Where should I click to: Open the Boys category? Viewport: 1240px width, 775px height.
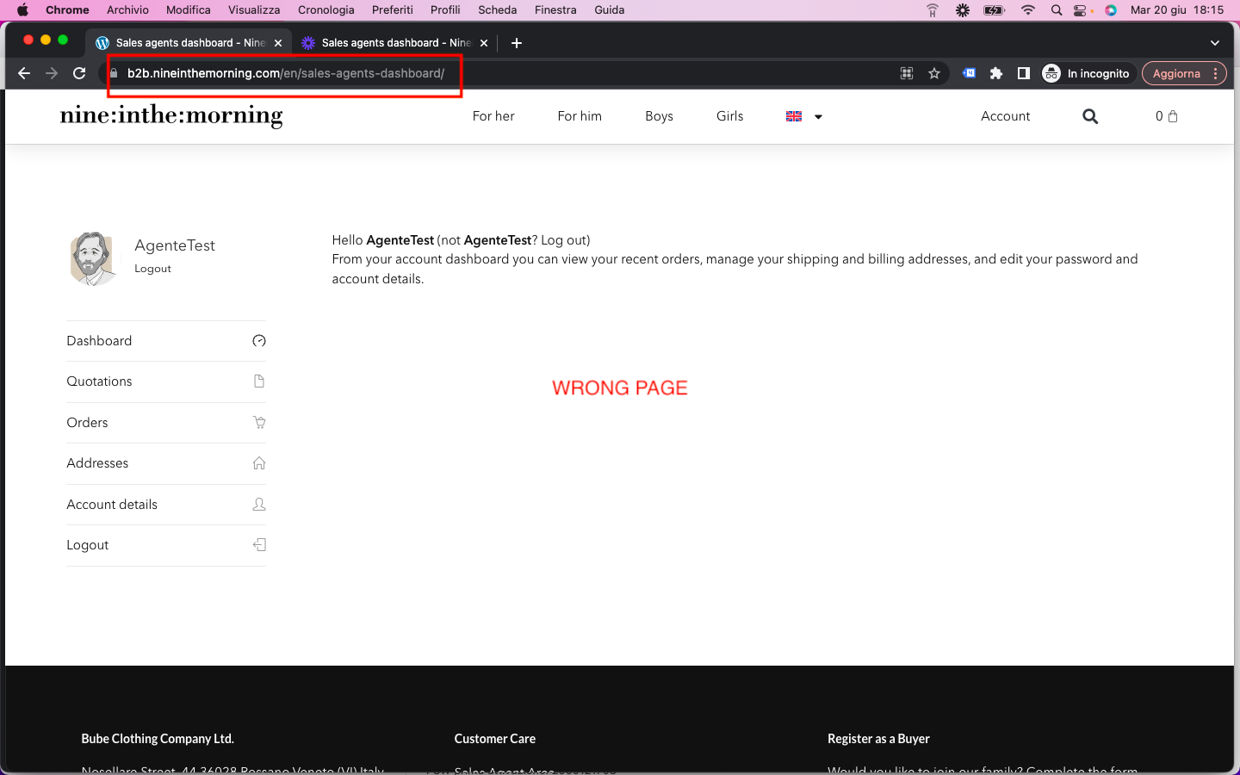pyautogui.click(x=659, y=116)
